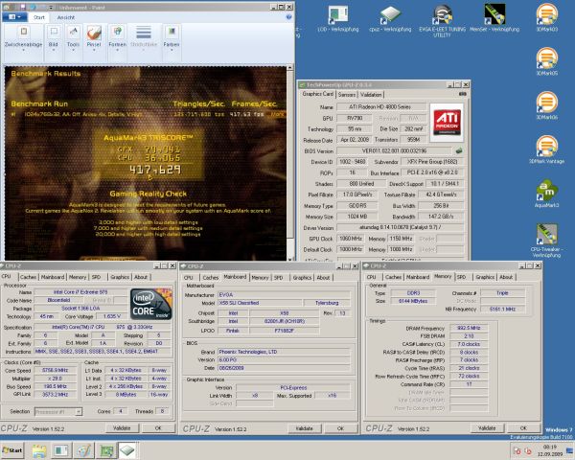Click the ATI Radeon logo in GPU-Z
Image resolution: width=575 pixels, height=460 pixels.
447,123
